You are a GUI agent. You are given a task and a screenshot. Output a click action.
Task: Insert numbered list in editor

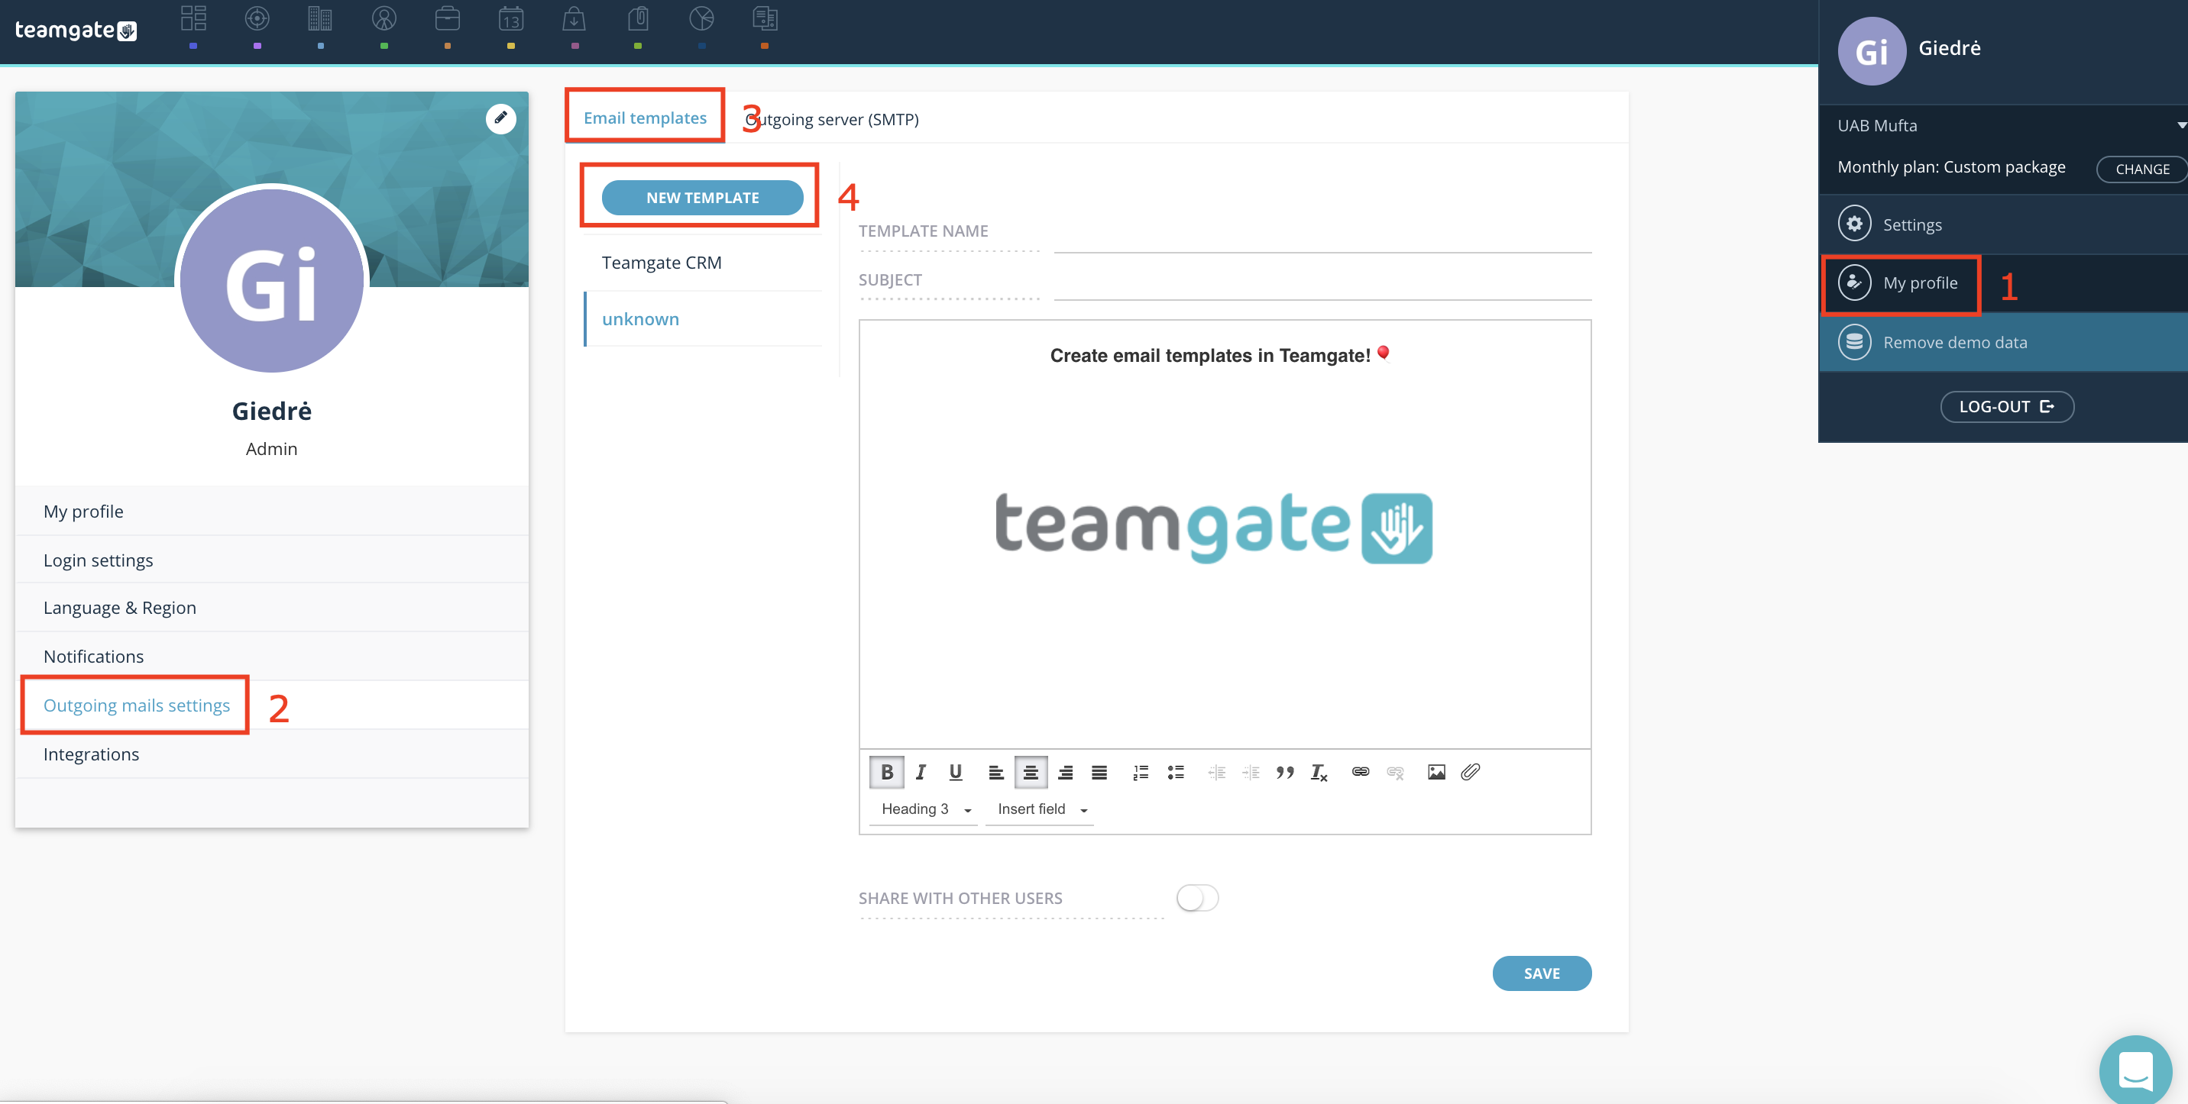click(x=1141, y=772)
